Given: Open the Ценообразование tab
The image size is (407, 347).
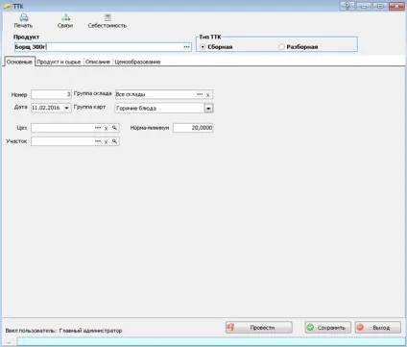Looking at the screenshot, I should (137, 62).
